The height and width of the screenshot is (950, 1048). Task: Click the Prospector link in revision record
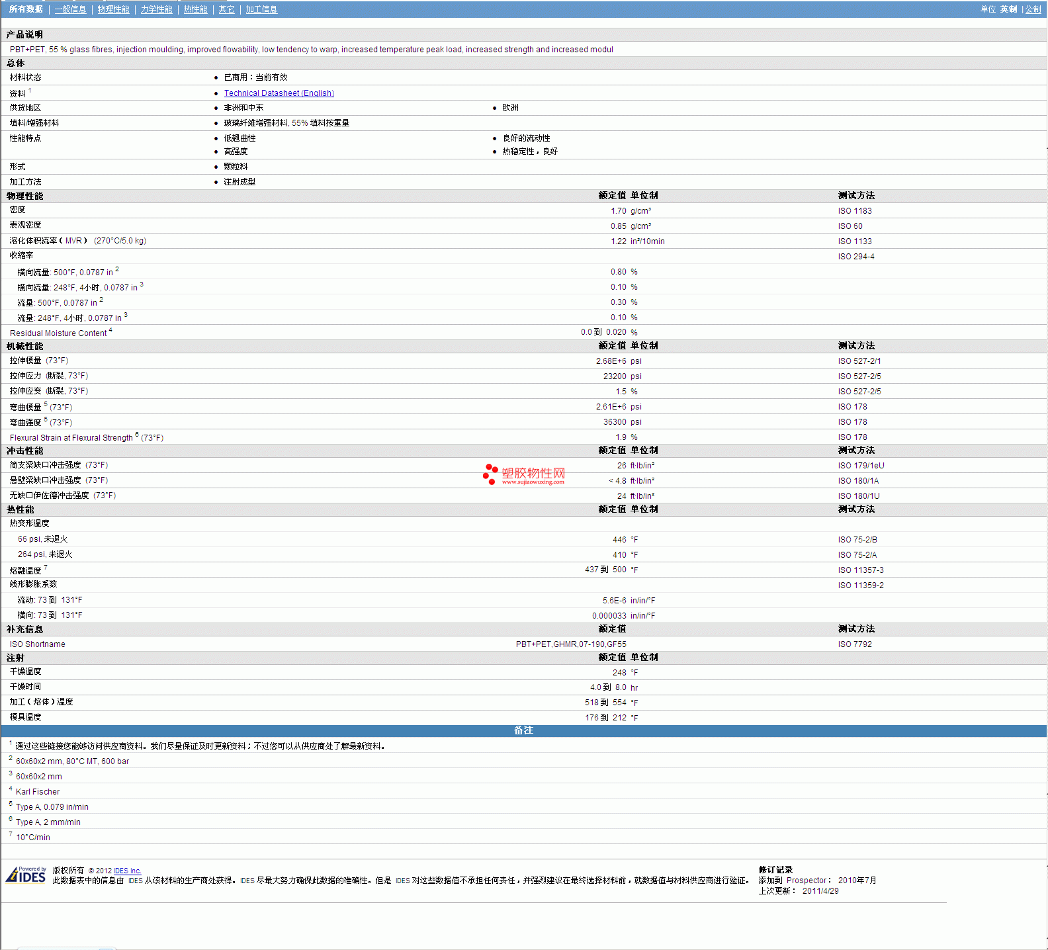point(806,881)
